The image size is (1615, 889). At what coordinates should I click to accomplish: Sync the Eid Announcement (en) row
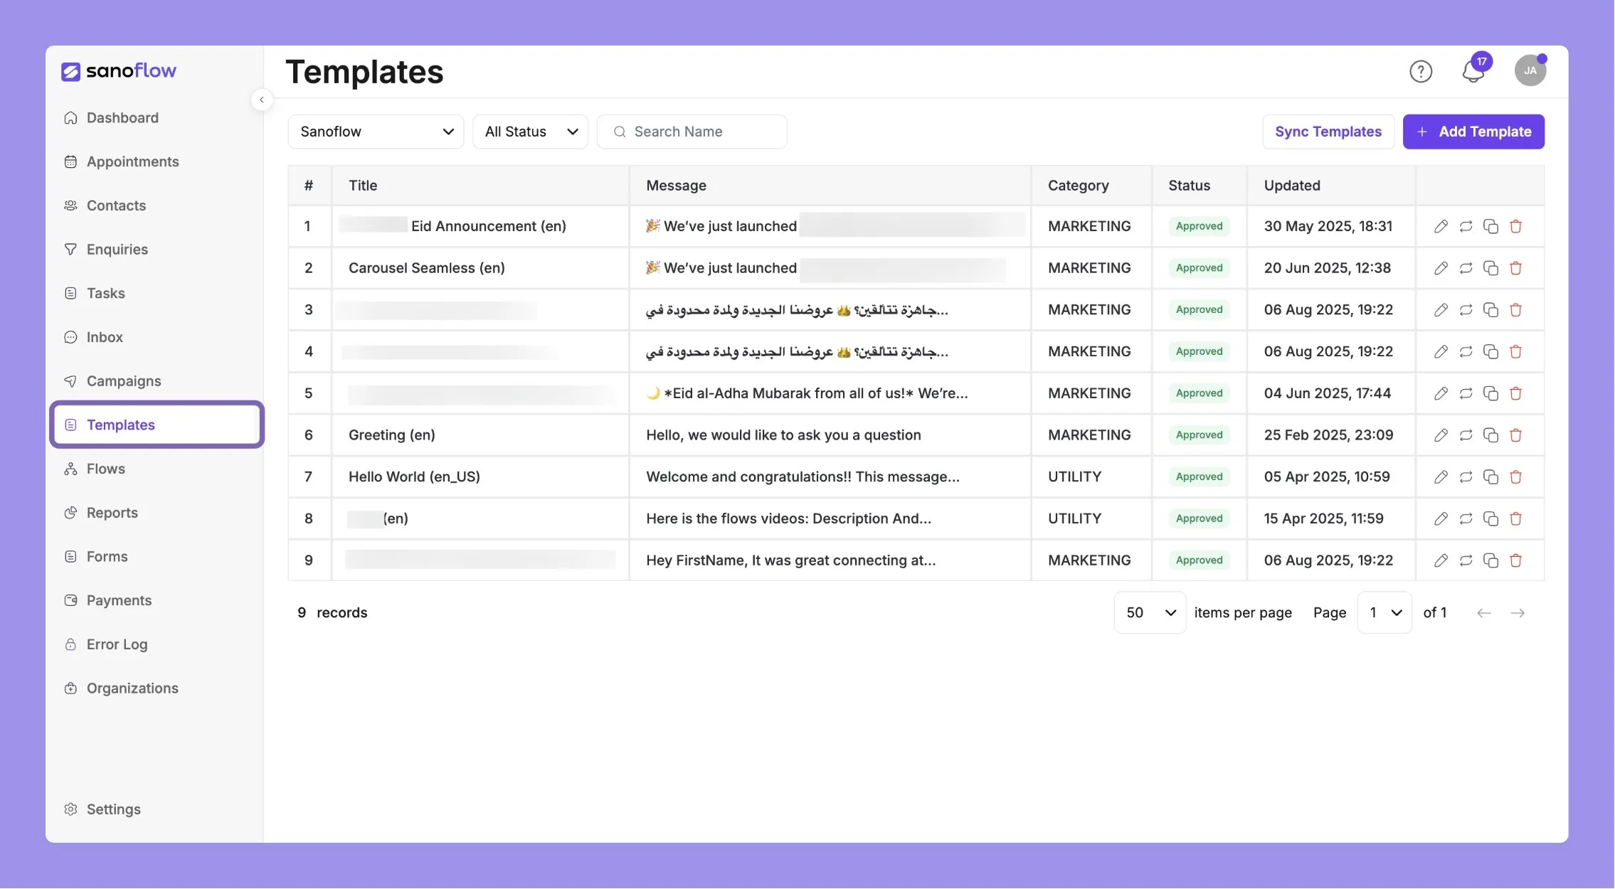pyautogui.click(x=1466, y=226)
